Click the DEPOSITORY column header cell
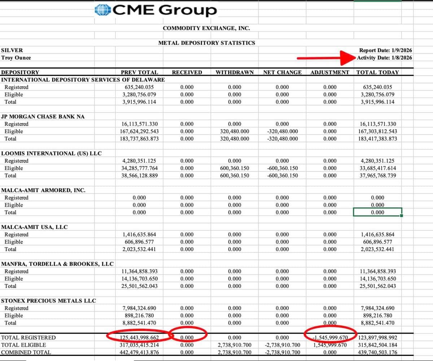433x361 pixels. pyautogui.click(x=20, y=72)
